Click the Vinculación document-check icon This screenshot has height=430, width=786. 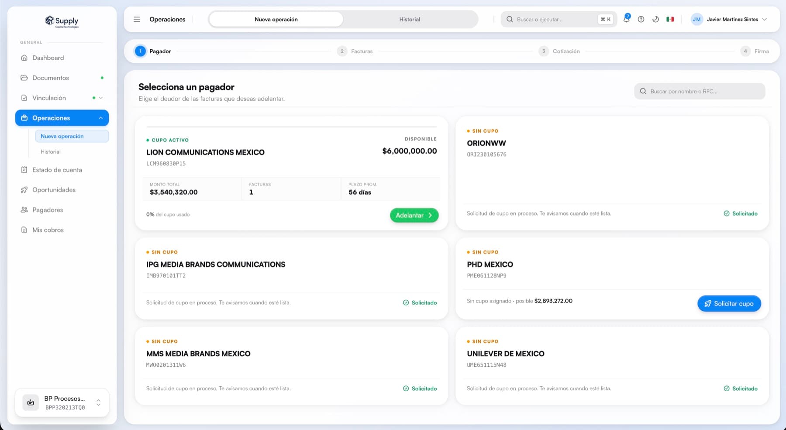pos(24,98)
